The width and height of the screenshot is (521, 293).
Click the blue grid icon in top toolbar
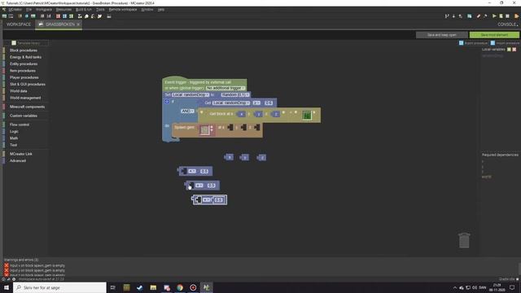(x=64, y=16)
